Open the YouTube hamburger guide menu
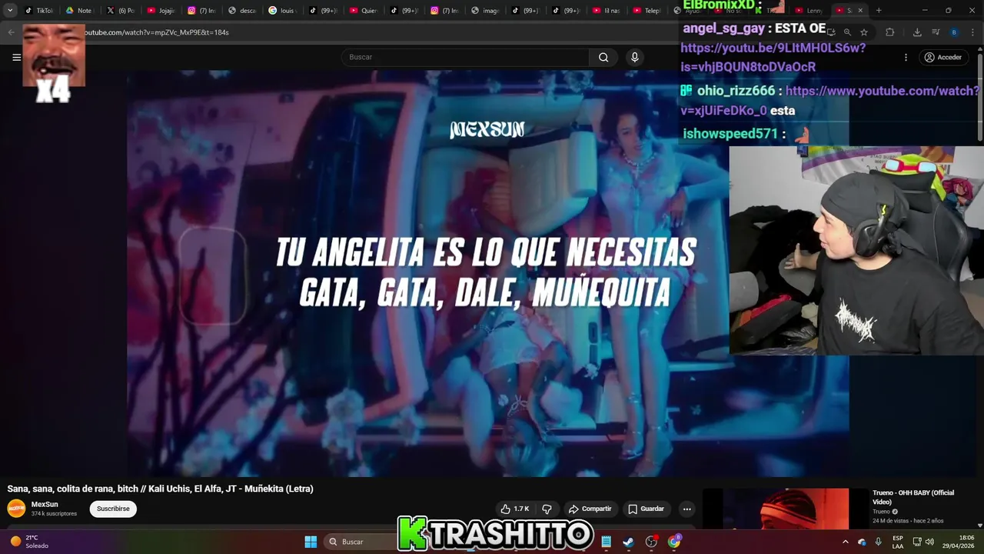 click(16, 57)
